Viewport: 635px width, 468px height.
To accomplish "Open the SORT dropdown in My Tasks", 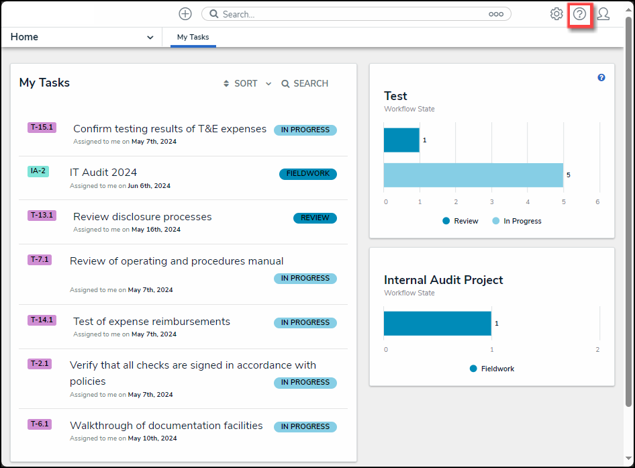I will point(240,84).
